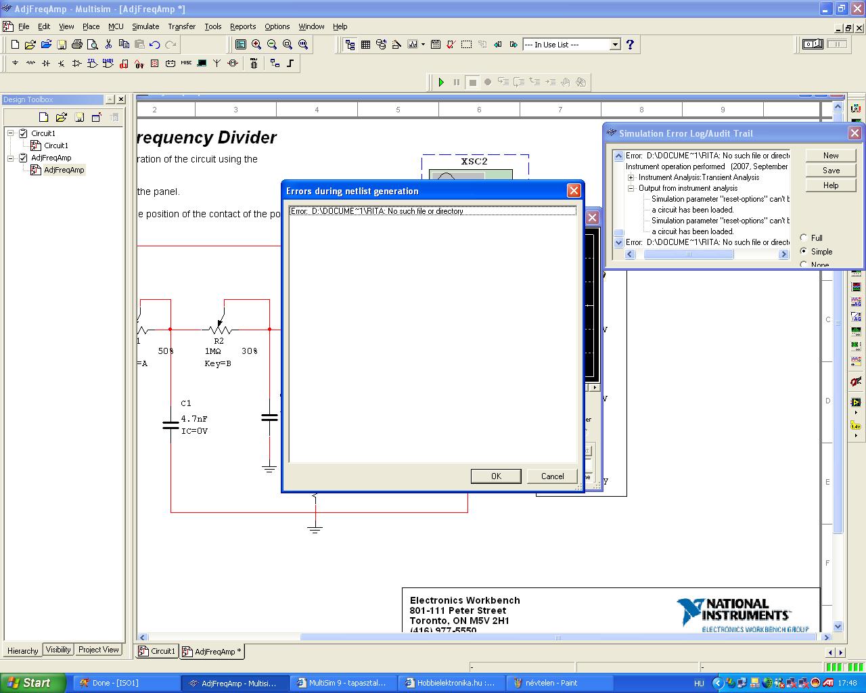Pause the simulation
The height and width of the screenshot is (693, 866).
coord(457,82)
